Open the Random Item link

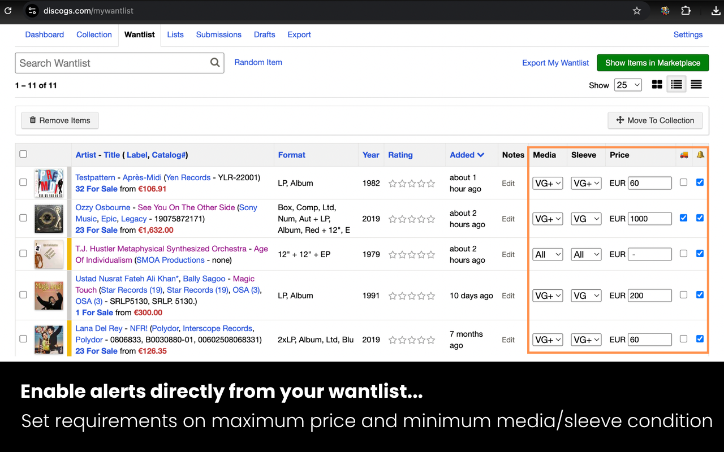coord(258,62)
